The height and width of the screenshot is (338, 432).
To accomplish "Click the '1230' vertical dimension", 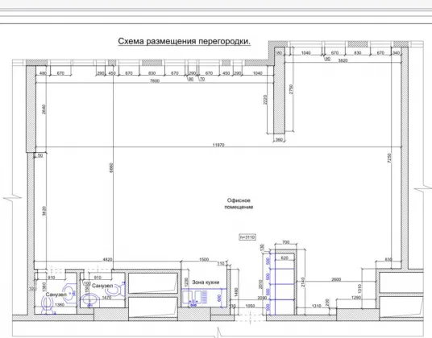I will pyautogui.click(x=185, y=282).
